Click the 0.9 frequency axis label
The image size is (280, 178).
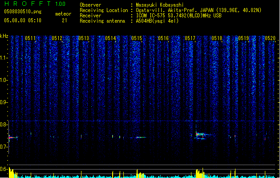point(4,102)
